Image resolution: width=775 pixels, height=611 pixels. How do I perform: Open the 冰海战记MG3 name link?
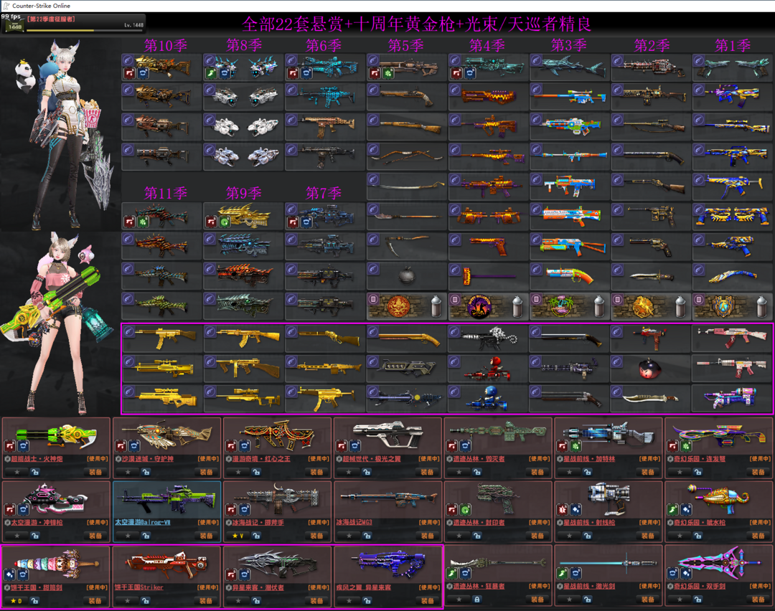[354, 522]
